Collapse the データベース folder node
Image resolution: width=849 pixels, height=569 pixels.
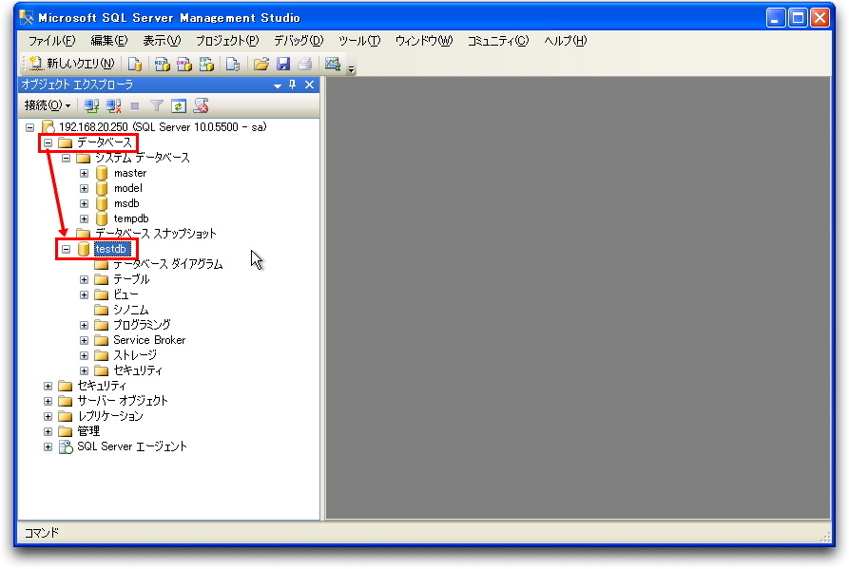pos(48,142)
